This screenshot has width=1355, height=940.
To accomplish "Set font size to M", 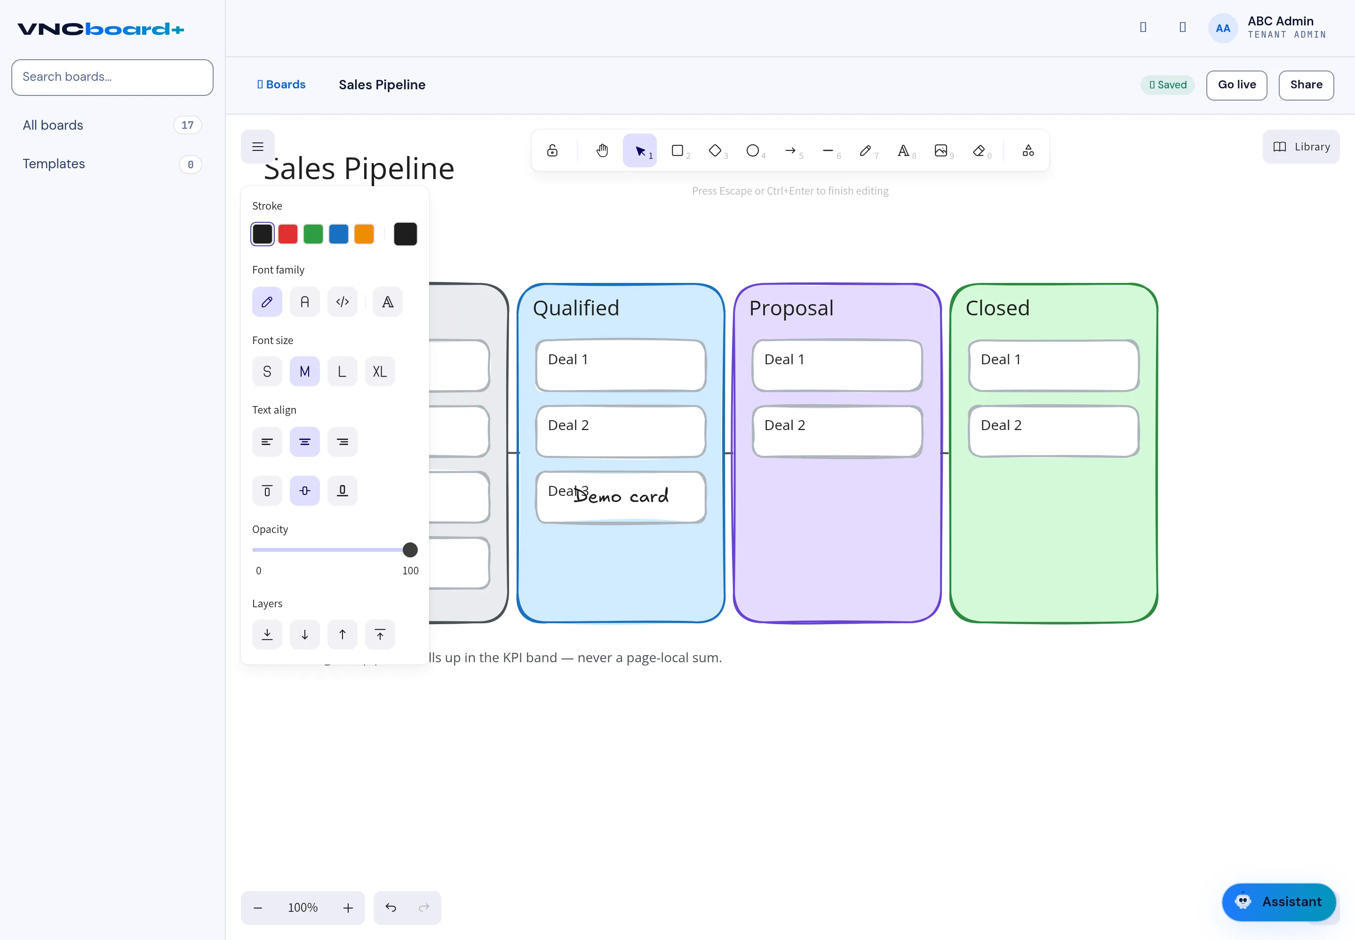I will point(305,372).
